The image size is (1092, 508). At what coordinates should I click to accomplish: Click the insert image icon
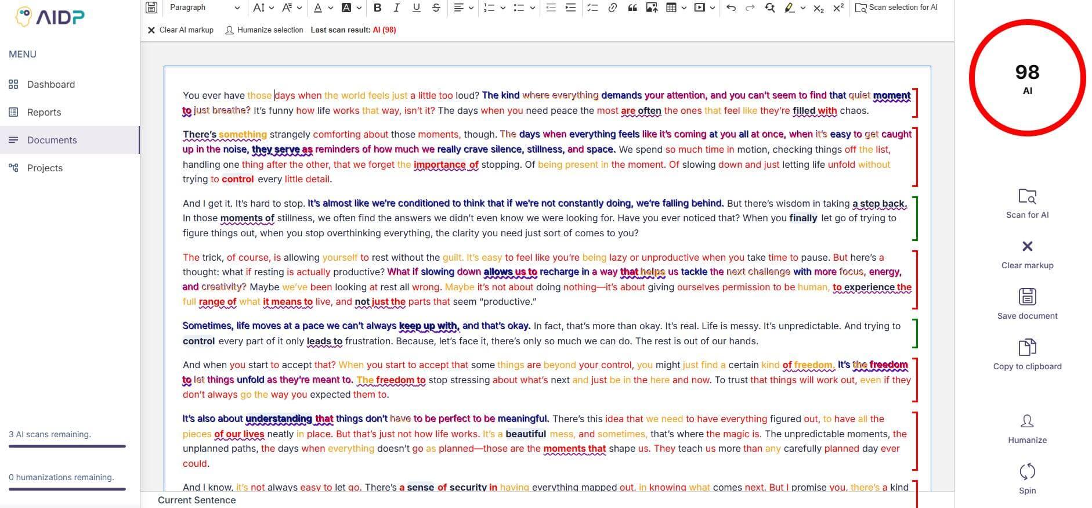652,8
